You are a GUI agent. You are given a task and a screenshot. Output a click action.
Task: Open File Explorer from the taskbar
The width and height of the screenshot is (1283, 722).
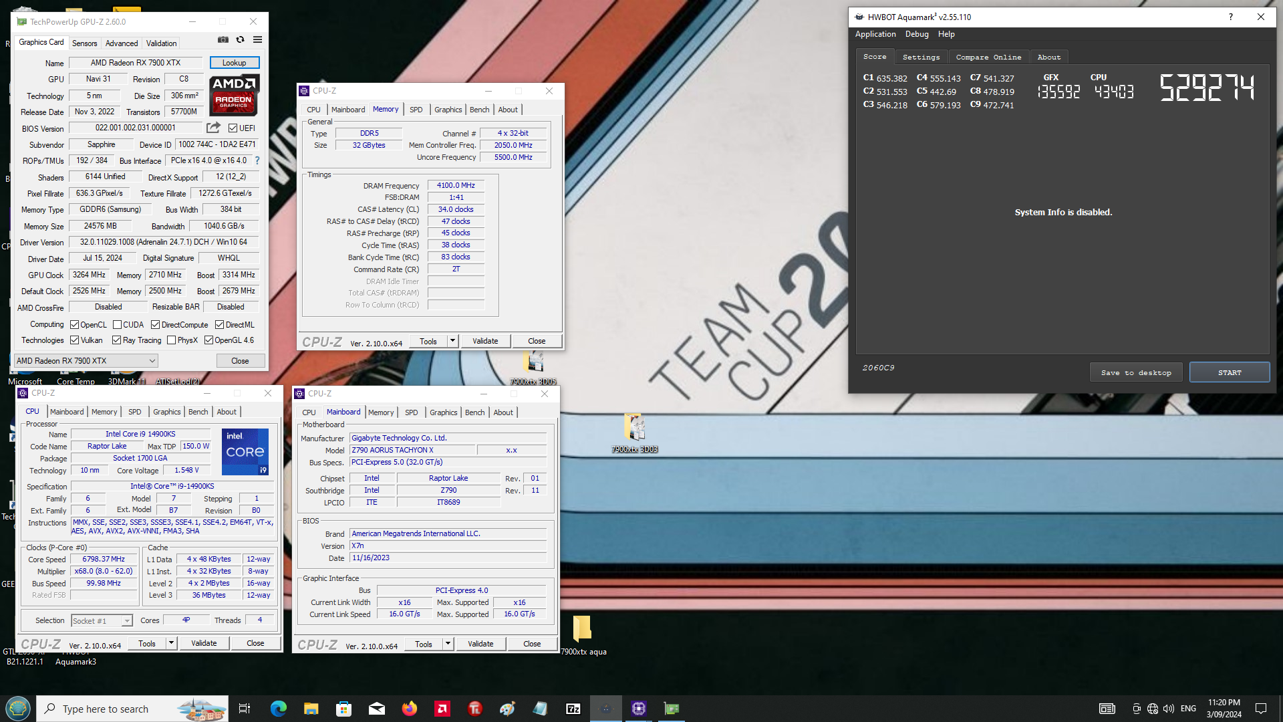(x=311, y=709)
